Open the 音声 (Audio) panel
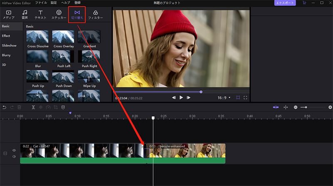The width and height of the screenshot is (333, 186). point(25,15)
